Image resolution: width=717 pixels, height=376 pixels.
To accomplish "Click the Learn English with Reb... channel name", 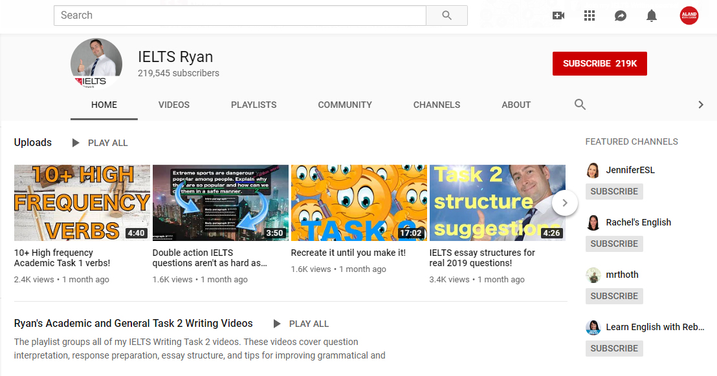I will point(655,327).
